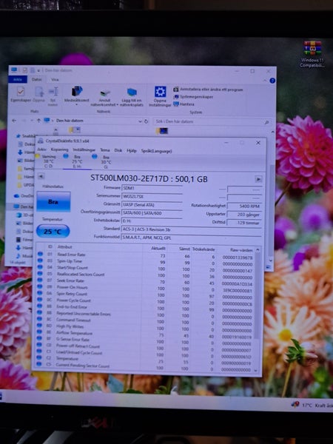Click the SATA/600 transfer mode field
Image resolution: width=333 pixels, height=444 pixels.
(x=152, y=213)
